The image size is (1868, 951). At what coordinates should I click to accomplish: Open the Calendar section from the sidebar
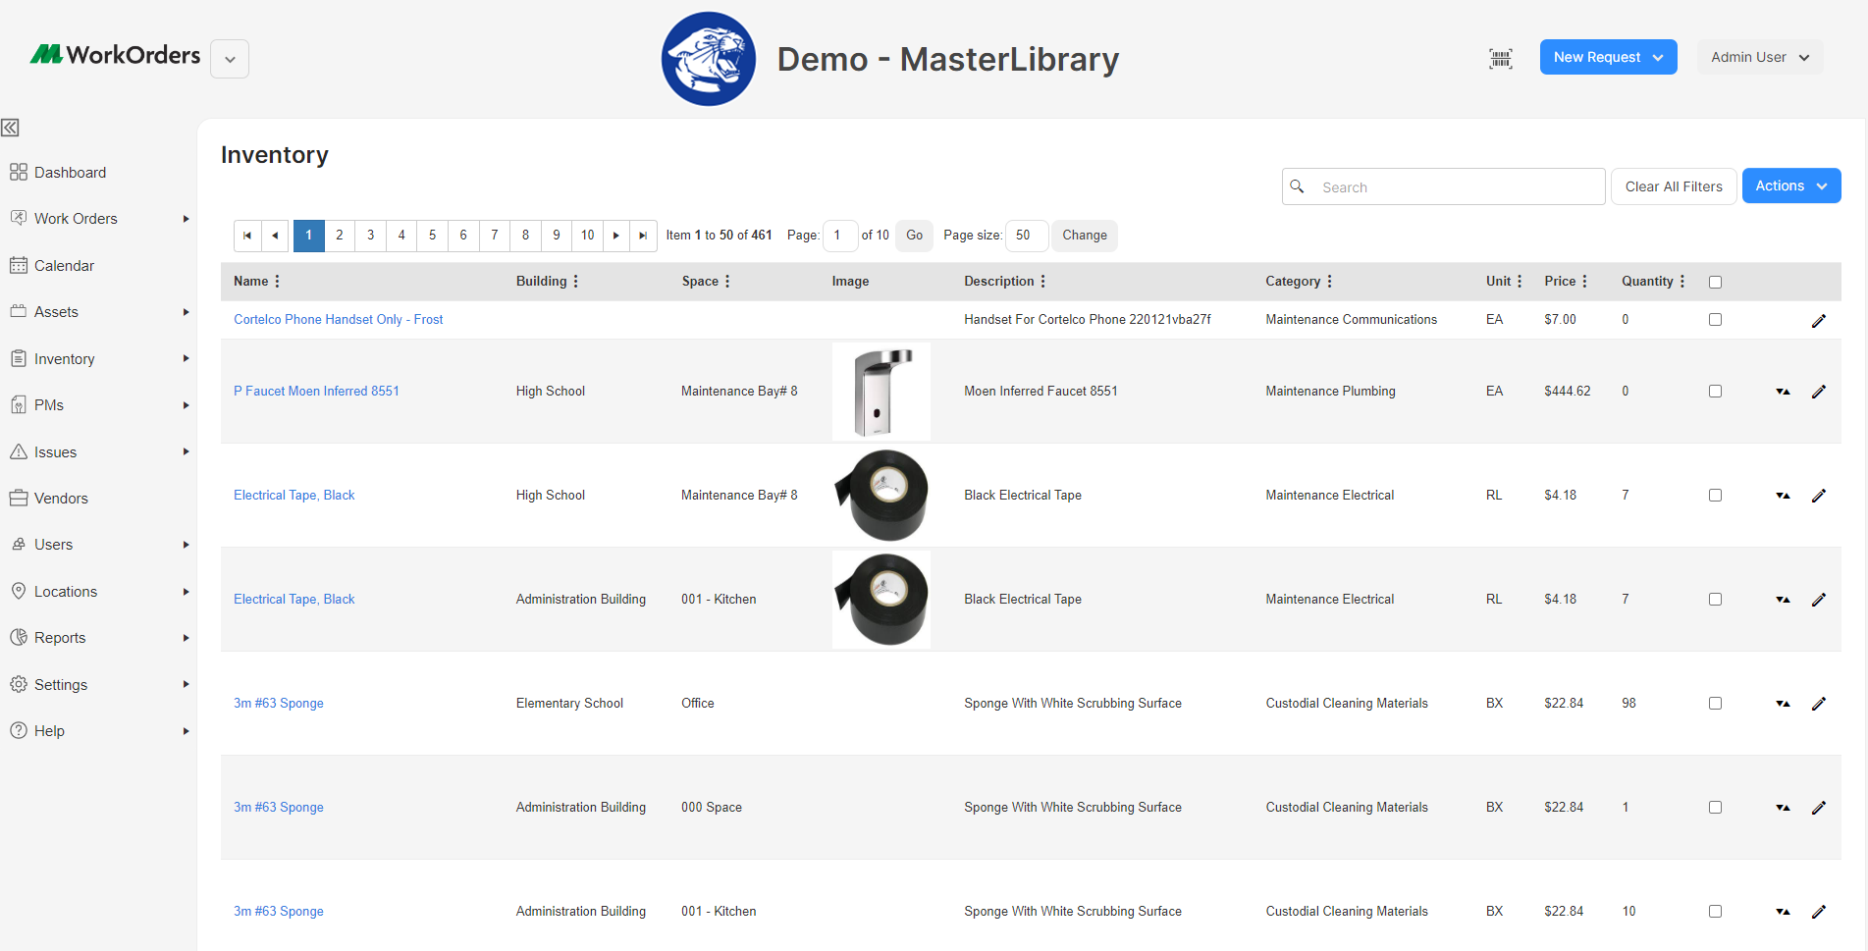(65, 265)
